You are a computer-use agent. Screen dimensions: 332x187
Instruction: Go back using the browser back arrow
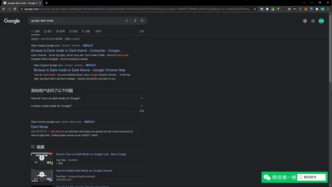click(4, 9)
